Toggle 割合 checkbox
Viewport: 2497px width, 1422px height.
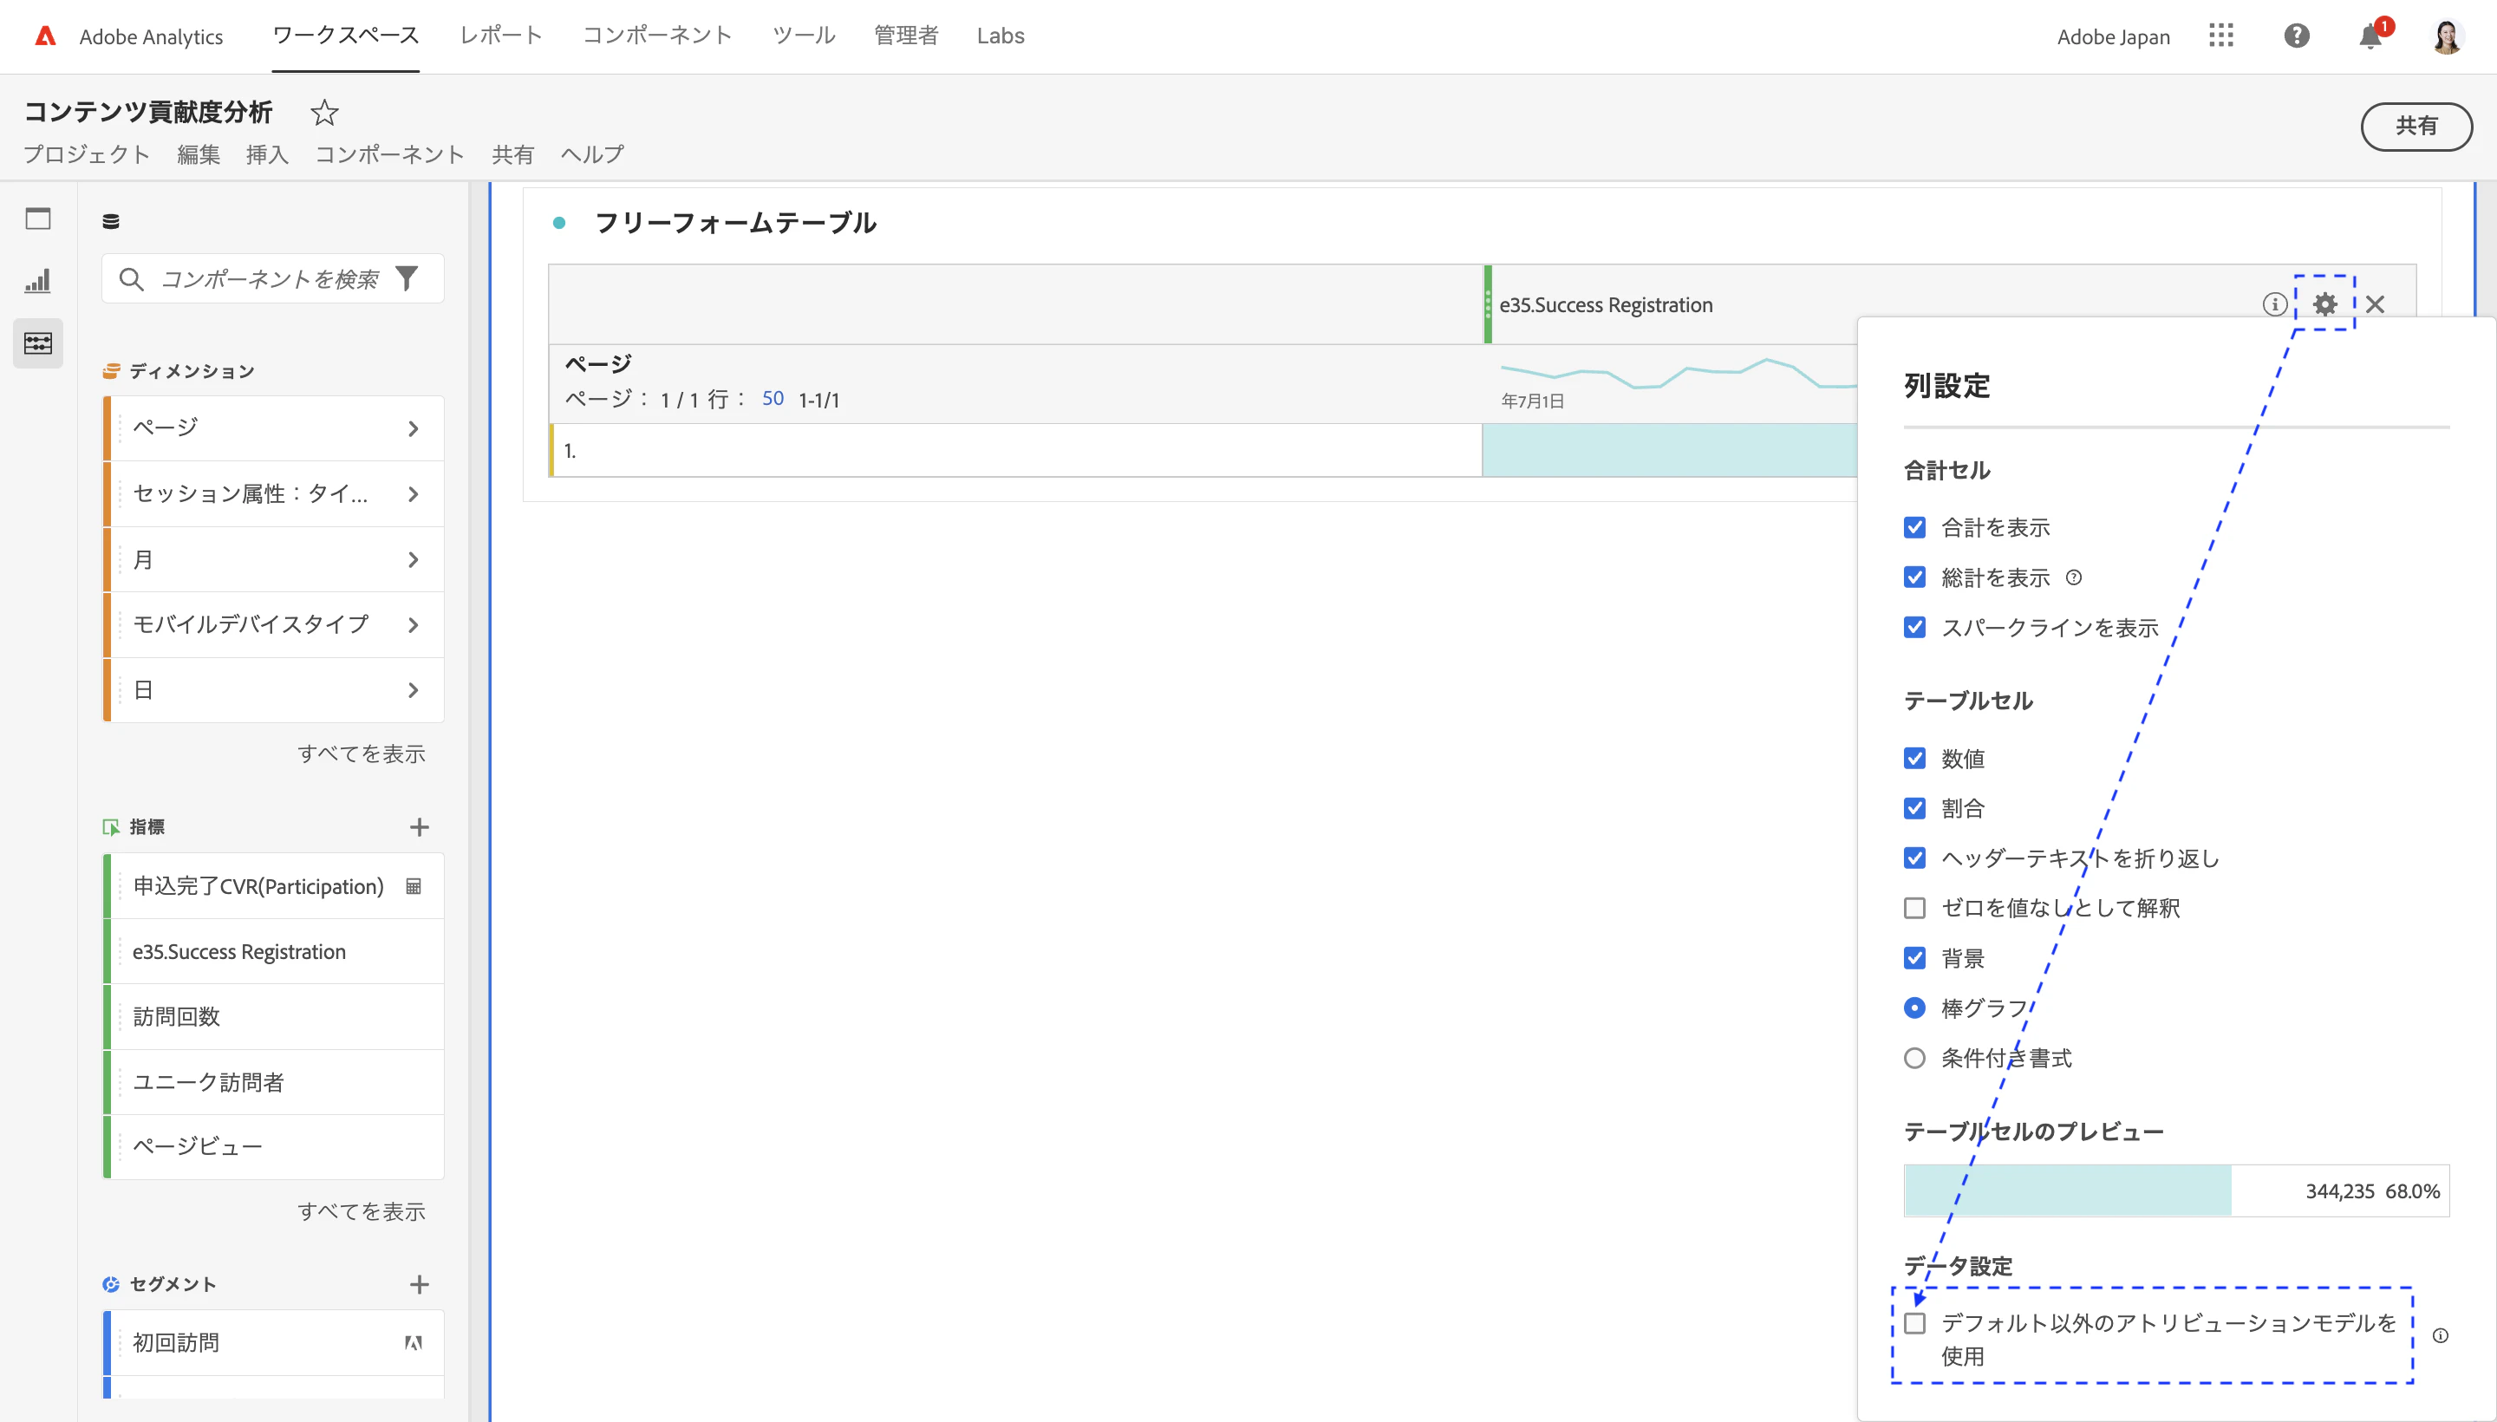(1915, 808)
